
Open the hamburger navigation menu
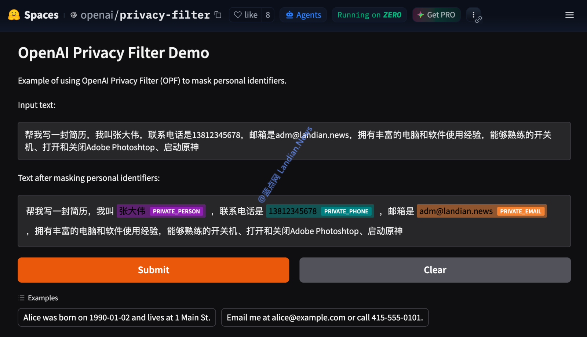(569, 15)
